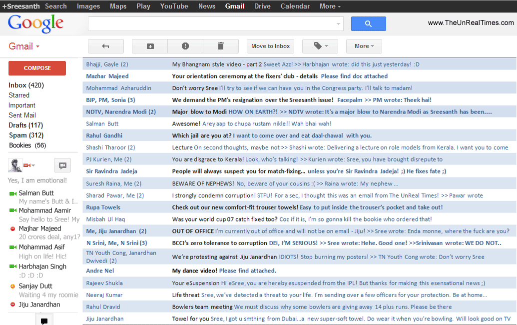Open Drive in the top bar
The image size is (517, 325).
pyautogui.click(x=262, y=6)
